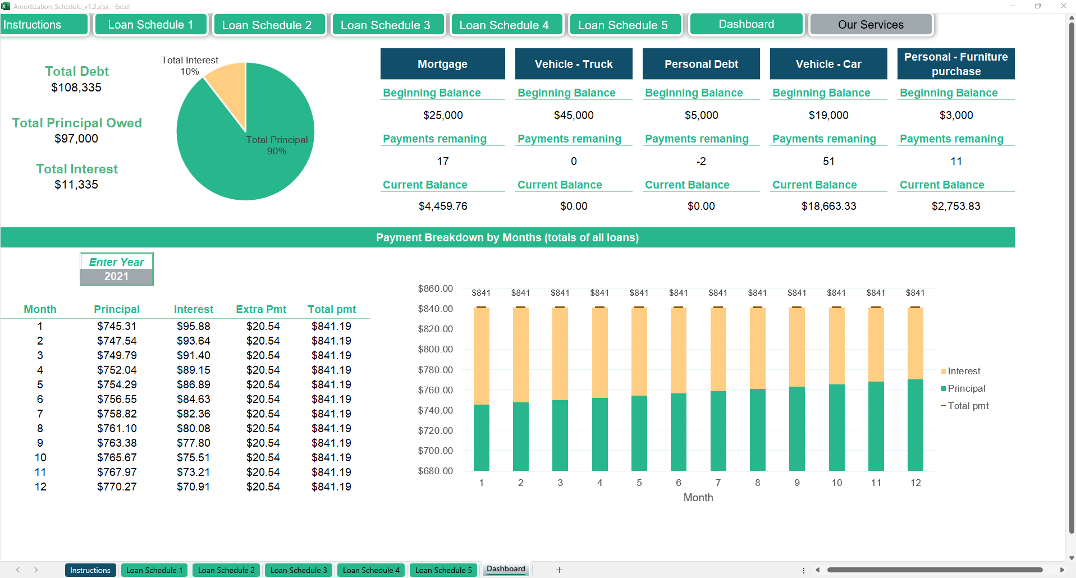Image resolution: width=1076 pixels, height=578 pixels.
Task: Click the previous sheet navigation arrow
Action: (x=18, y=570)
